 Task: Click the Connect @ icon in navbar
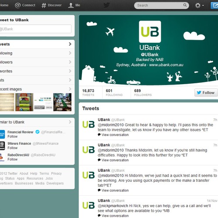tap(18, 5)
